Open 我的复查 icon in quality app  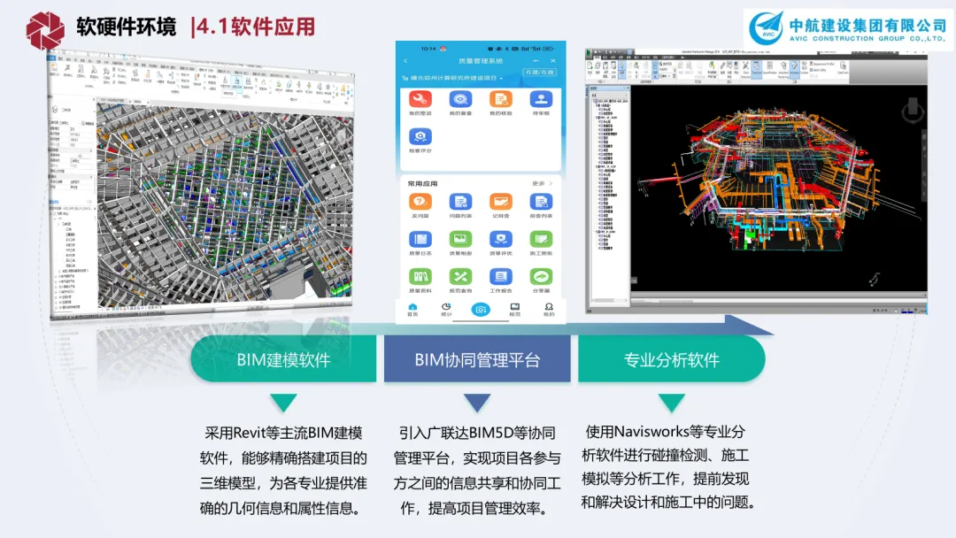460,99
